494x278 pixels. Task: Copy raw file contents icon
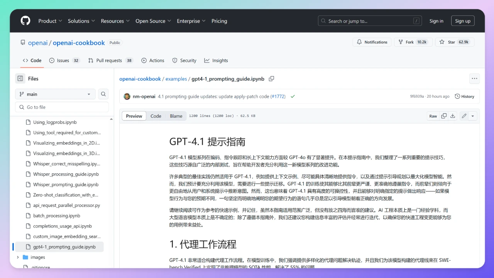[444, 116]
